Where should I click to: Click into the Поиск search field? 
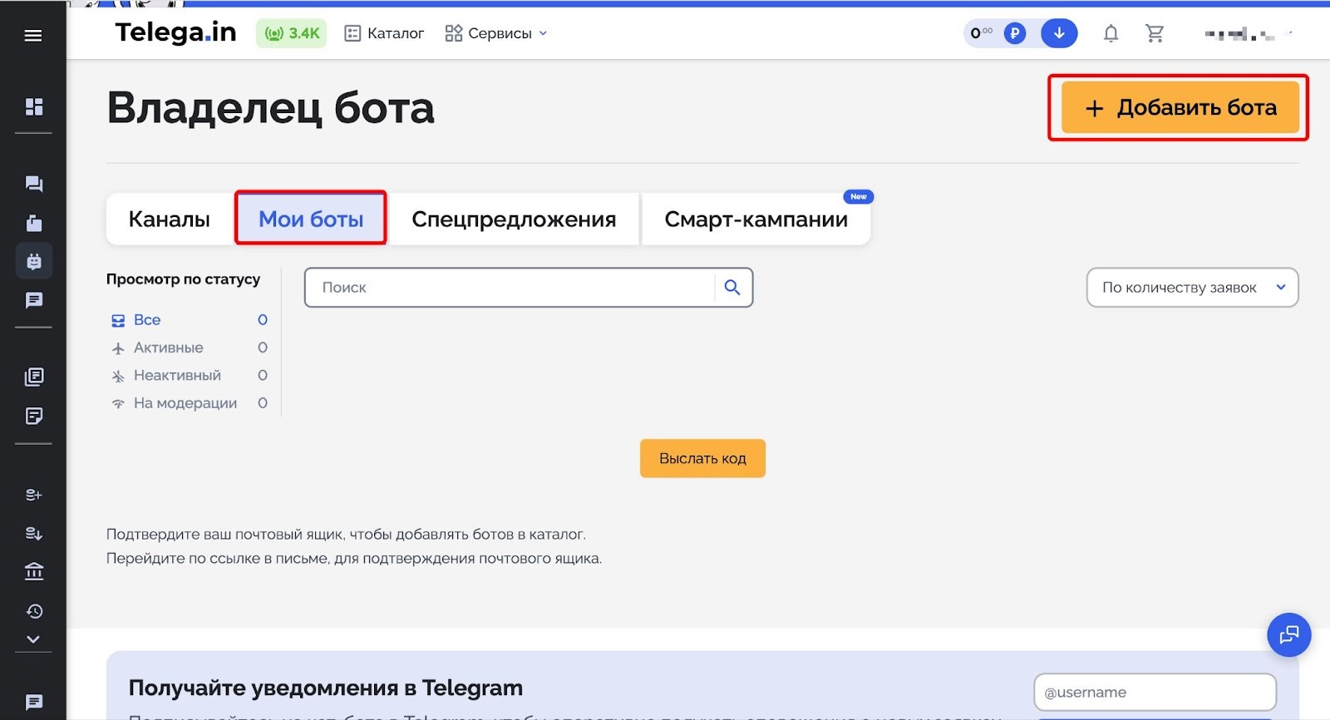(x=509, y=288)
